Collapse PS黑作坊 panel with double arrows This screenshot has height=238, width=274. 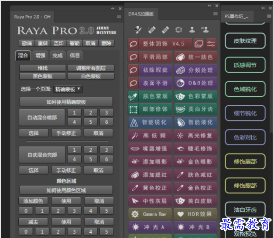(x=263, y=8)
